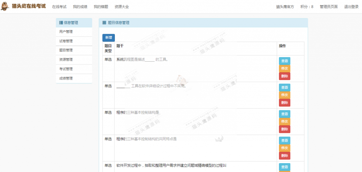
Task: Select 成绩管理 in the sidebar
Action: 74,78
